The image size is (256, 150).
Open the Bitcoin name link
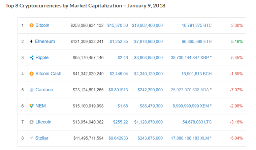point(42,25)
